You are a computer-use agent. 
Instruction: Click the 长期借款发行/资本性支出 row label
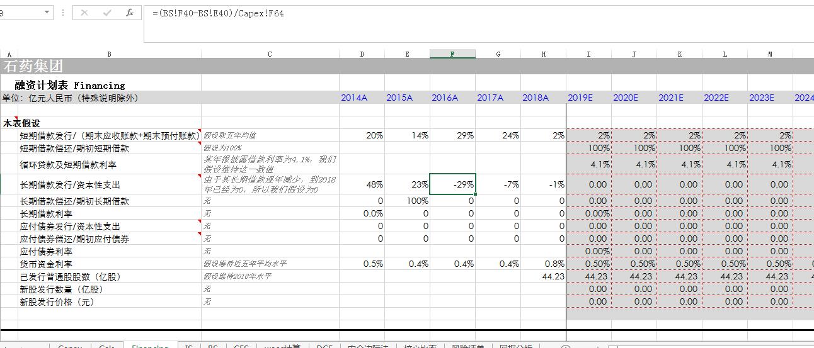click(x=70, y=185)
